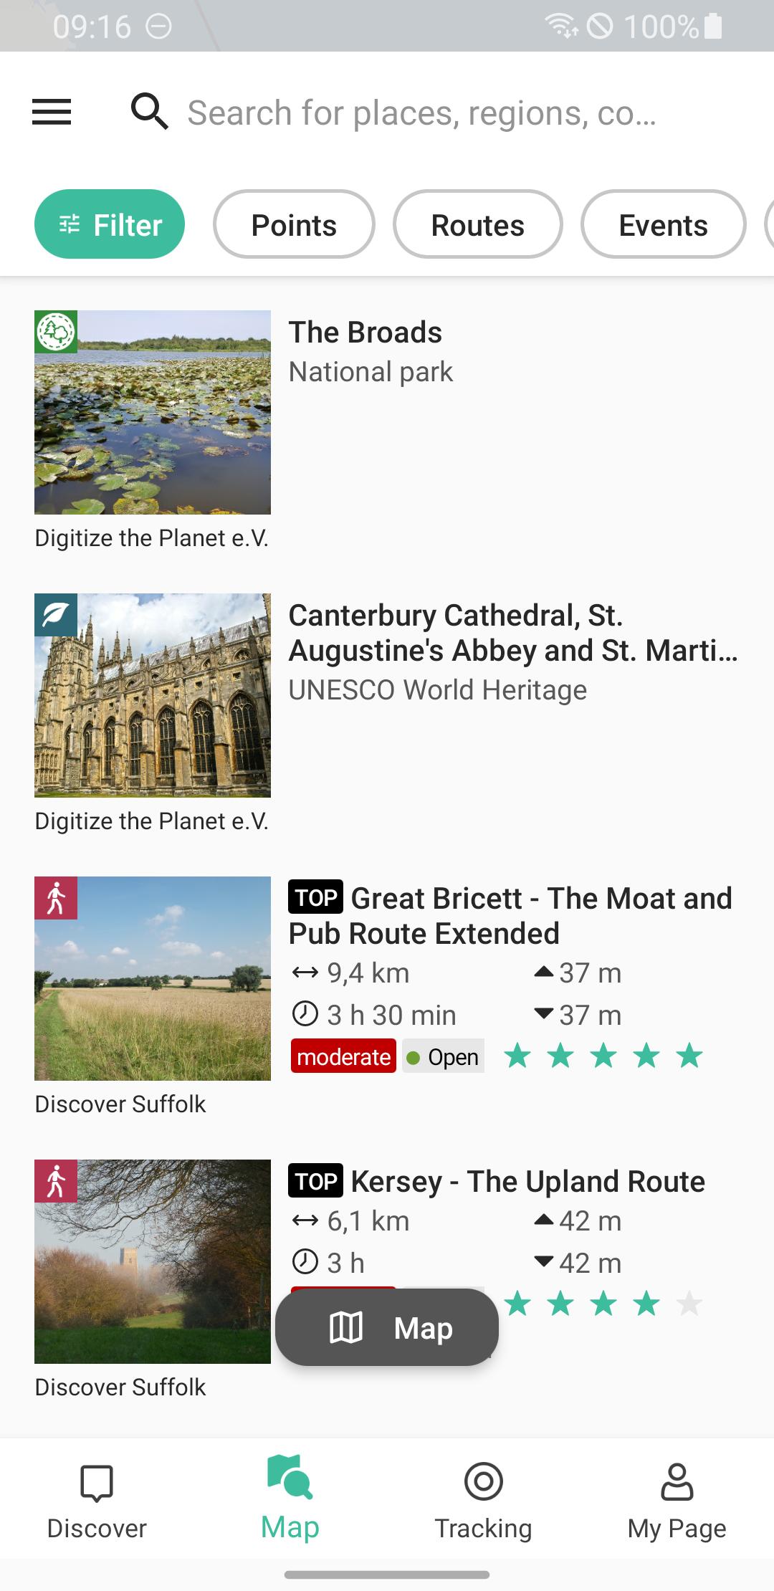Click the five-star rating of Great Bricett route
This screenshot has height=1591, width=774.
[x=603, y=1056]
